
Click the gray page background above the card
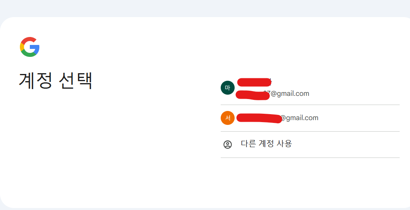(x=205, y=8)
